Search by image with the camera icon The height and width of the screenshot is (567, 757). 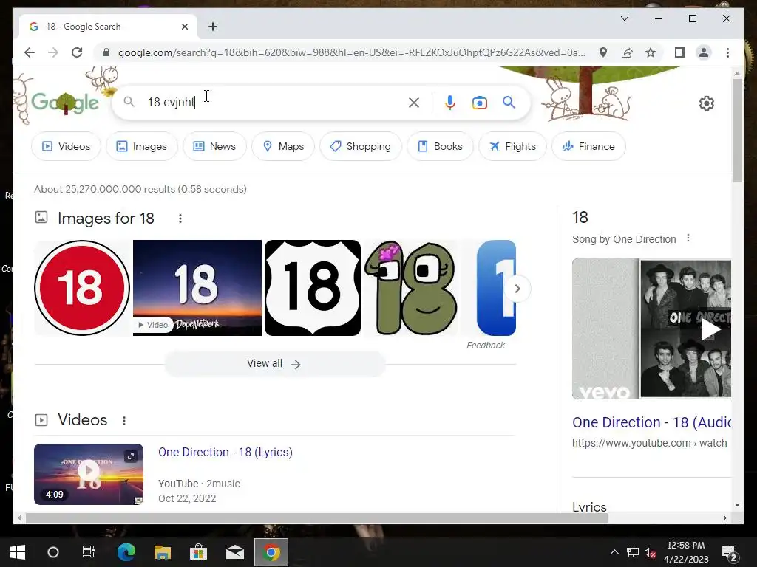(x=479, y=103)
